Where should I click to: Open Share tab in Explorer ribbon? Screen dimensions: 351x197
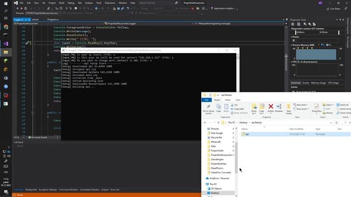click(228, 100)
